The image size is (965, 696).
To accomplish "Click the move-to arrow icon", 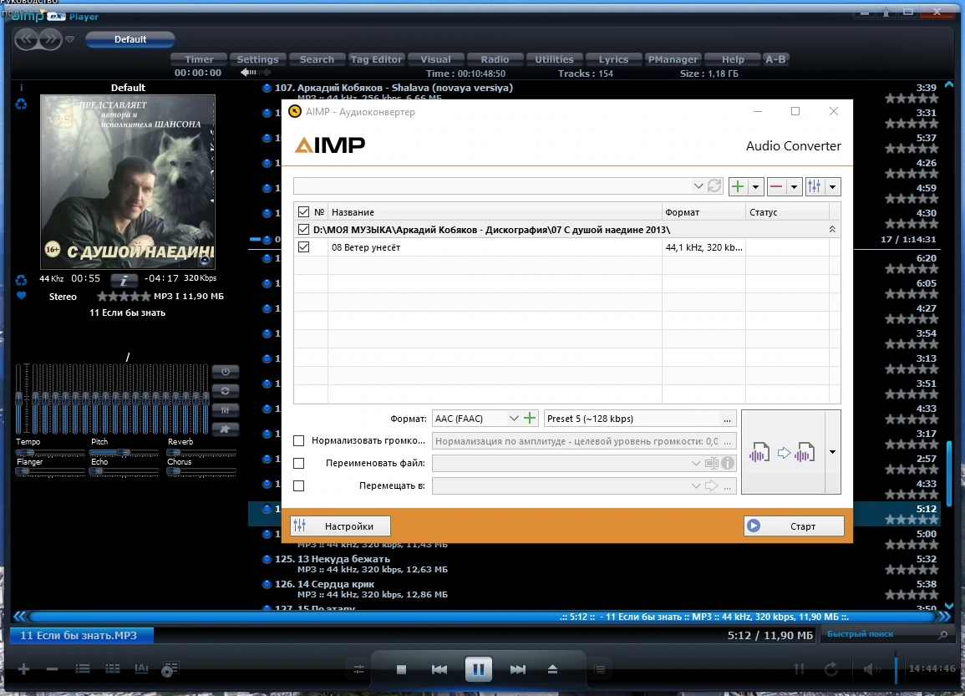I will tap(712, 485).
